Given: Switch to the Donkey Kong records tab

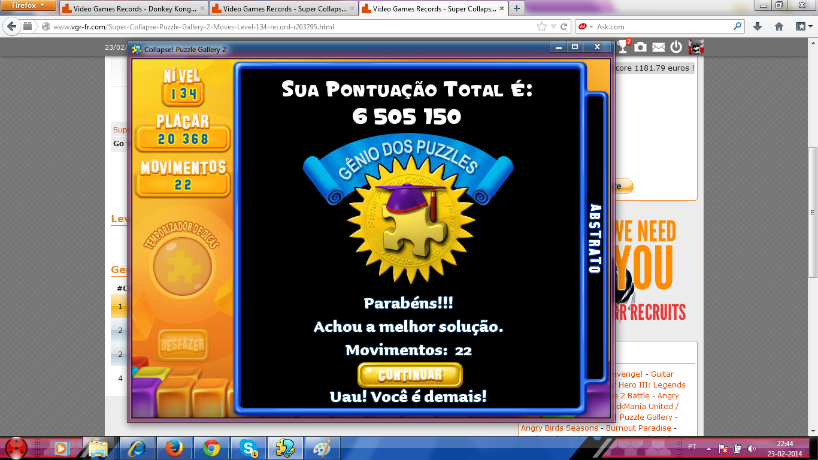Looking at the screenshot, I should [x=133, y=9].
